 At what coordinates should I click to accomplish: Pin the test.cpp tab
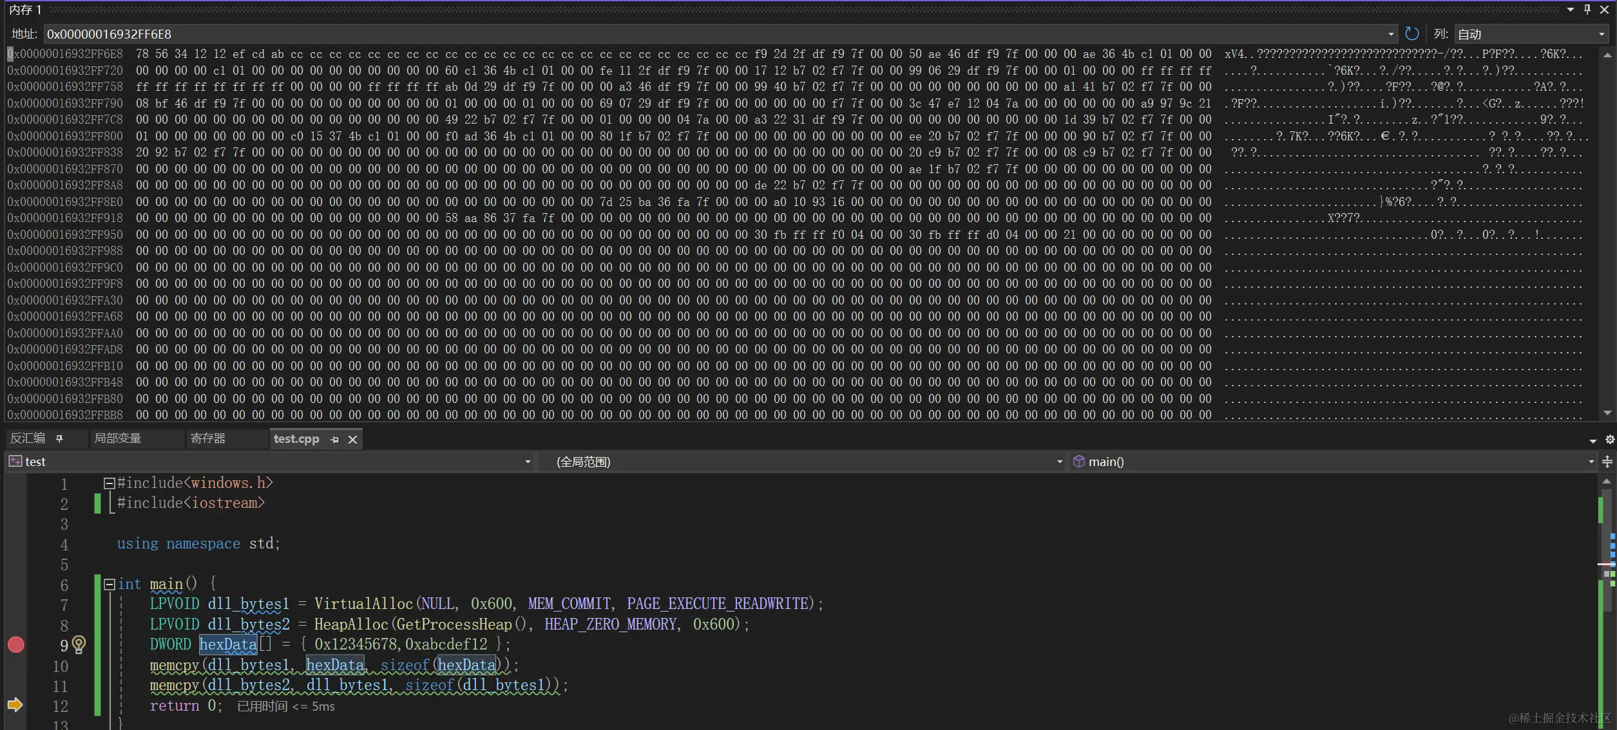334,439
